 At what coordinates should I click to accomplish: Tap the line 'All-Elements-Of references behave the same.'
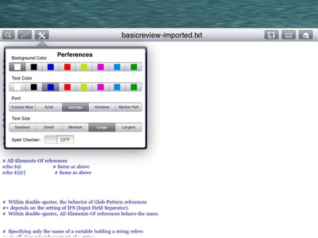[x=81, y=214]
